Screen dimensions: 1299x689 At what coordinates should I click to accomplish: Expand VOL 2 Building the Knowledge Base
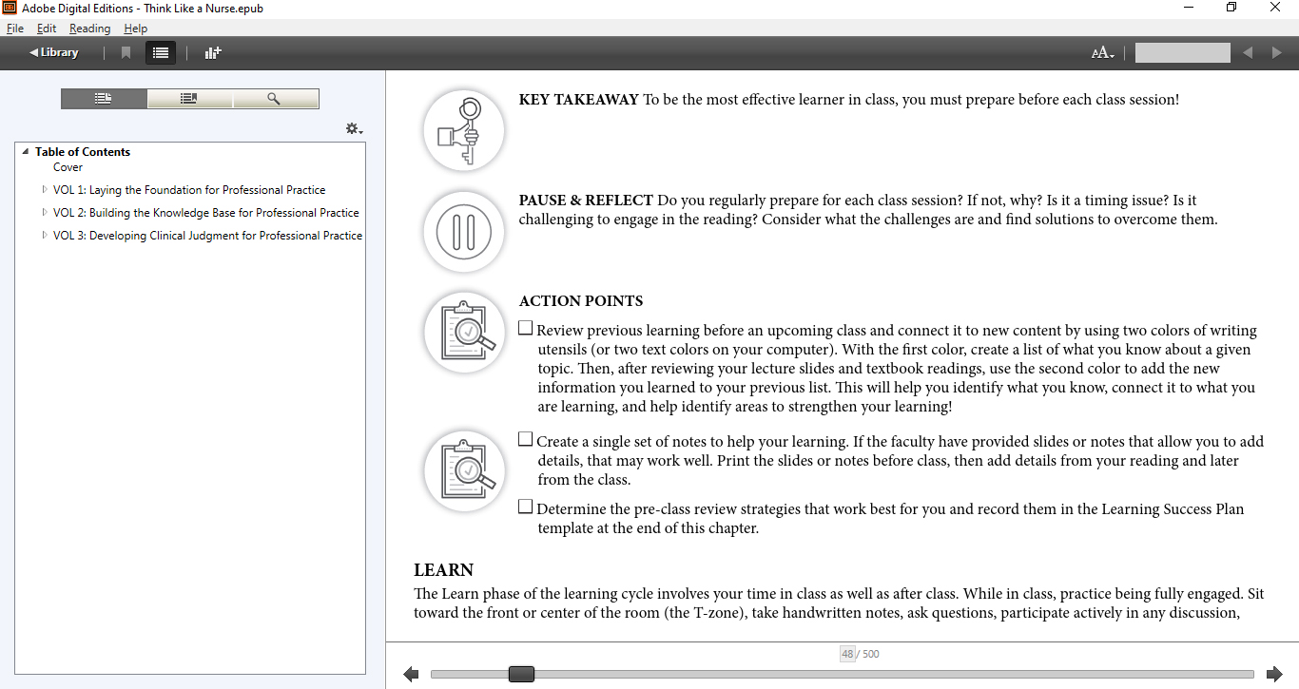45,213
